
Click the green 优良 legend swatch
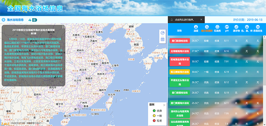click(154, 111)
